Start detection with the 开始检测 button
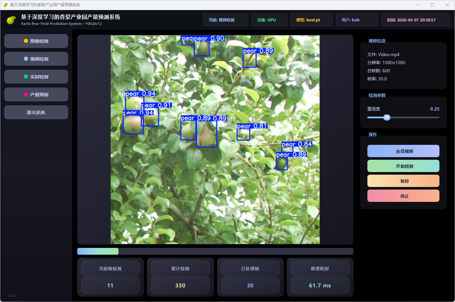This screenshot has height=302, width=455. pos(403,166)
